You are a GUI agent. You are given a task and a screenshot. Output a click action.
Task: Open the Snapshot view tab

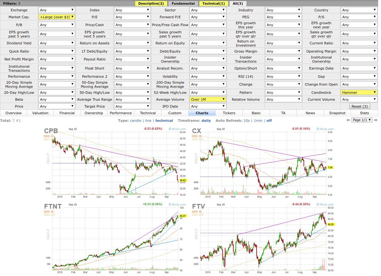337,113
